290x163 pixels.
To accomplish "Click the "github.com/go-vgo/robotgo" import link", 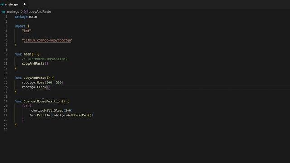I will (x=47, y=40).
